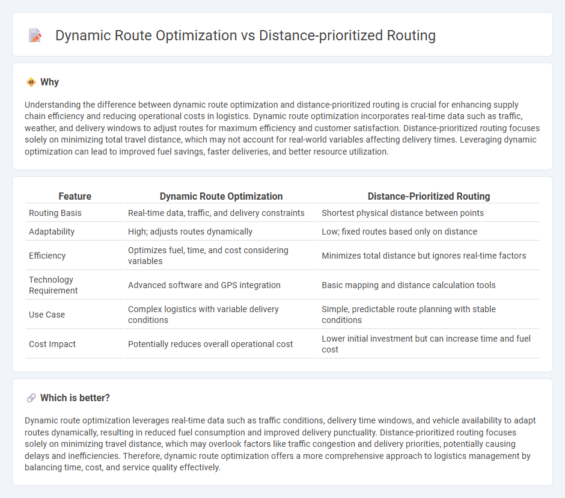Click cell 'Minimizes total distance but ignores real-time factors'

click(429, 256)
